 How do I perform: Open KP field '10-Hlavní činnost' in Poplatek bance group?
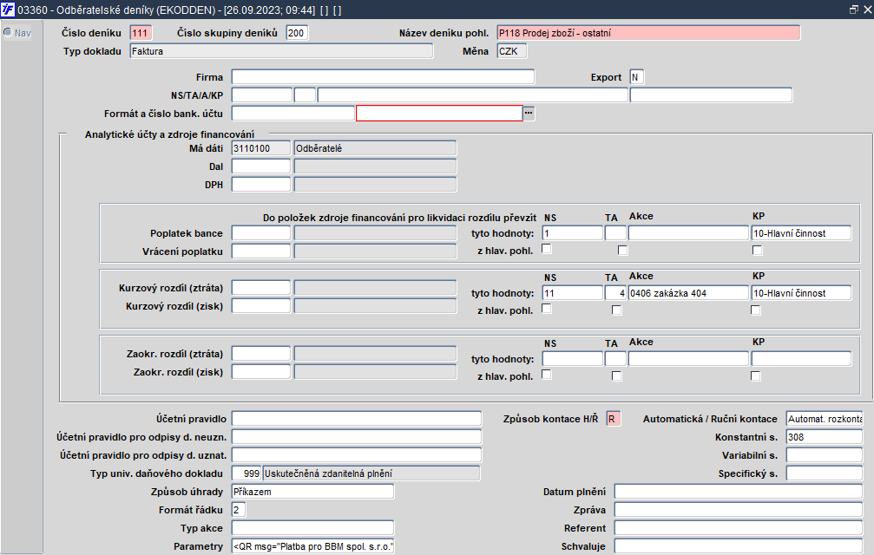pos(801,233)
